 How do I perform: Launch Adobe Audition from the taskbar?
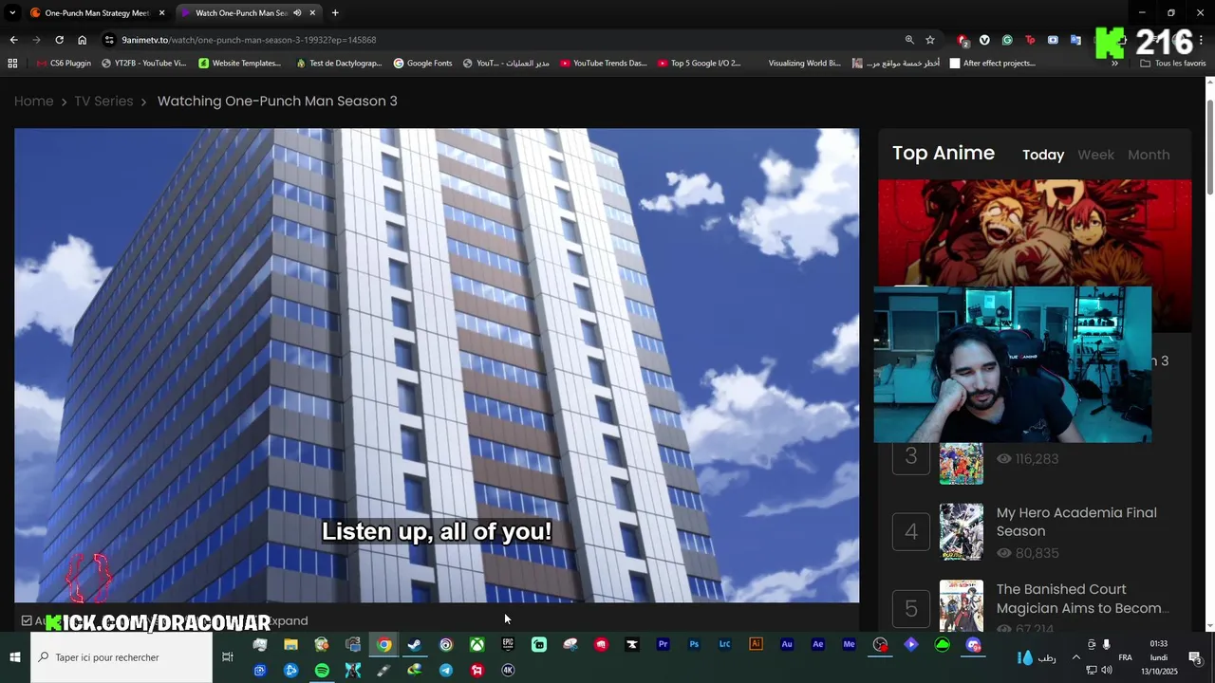787,645
